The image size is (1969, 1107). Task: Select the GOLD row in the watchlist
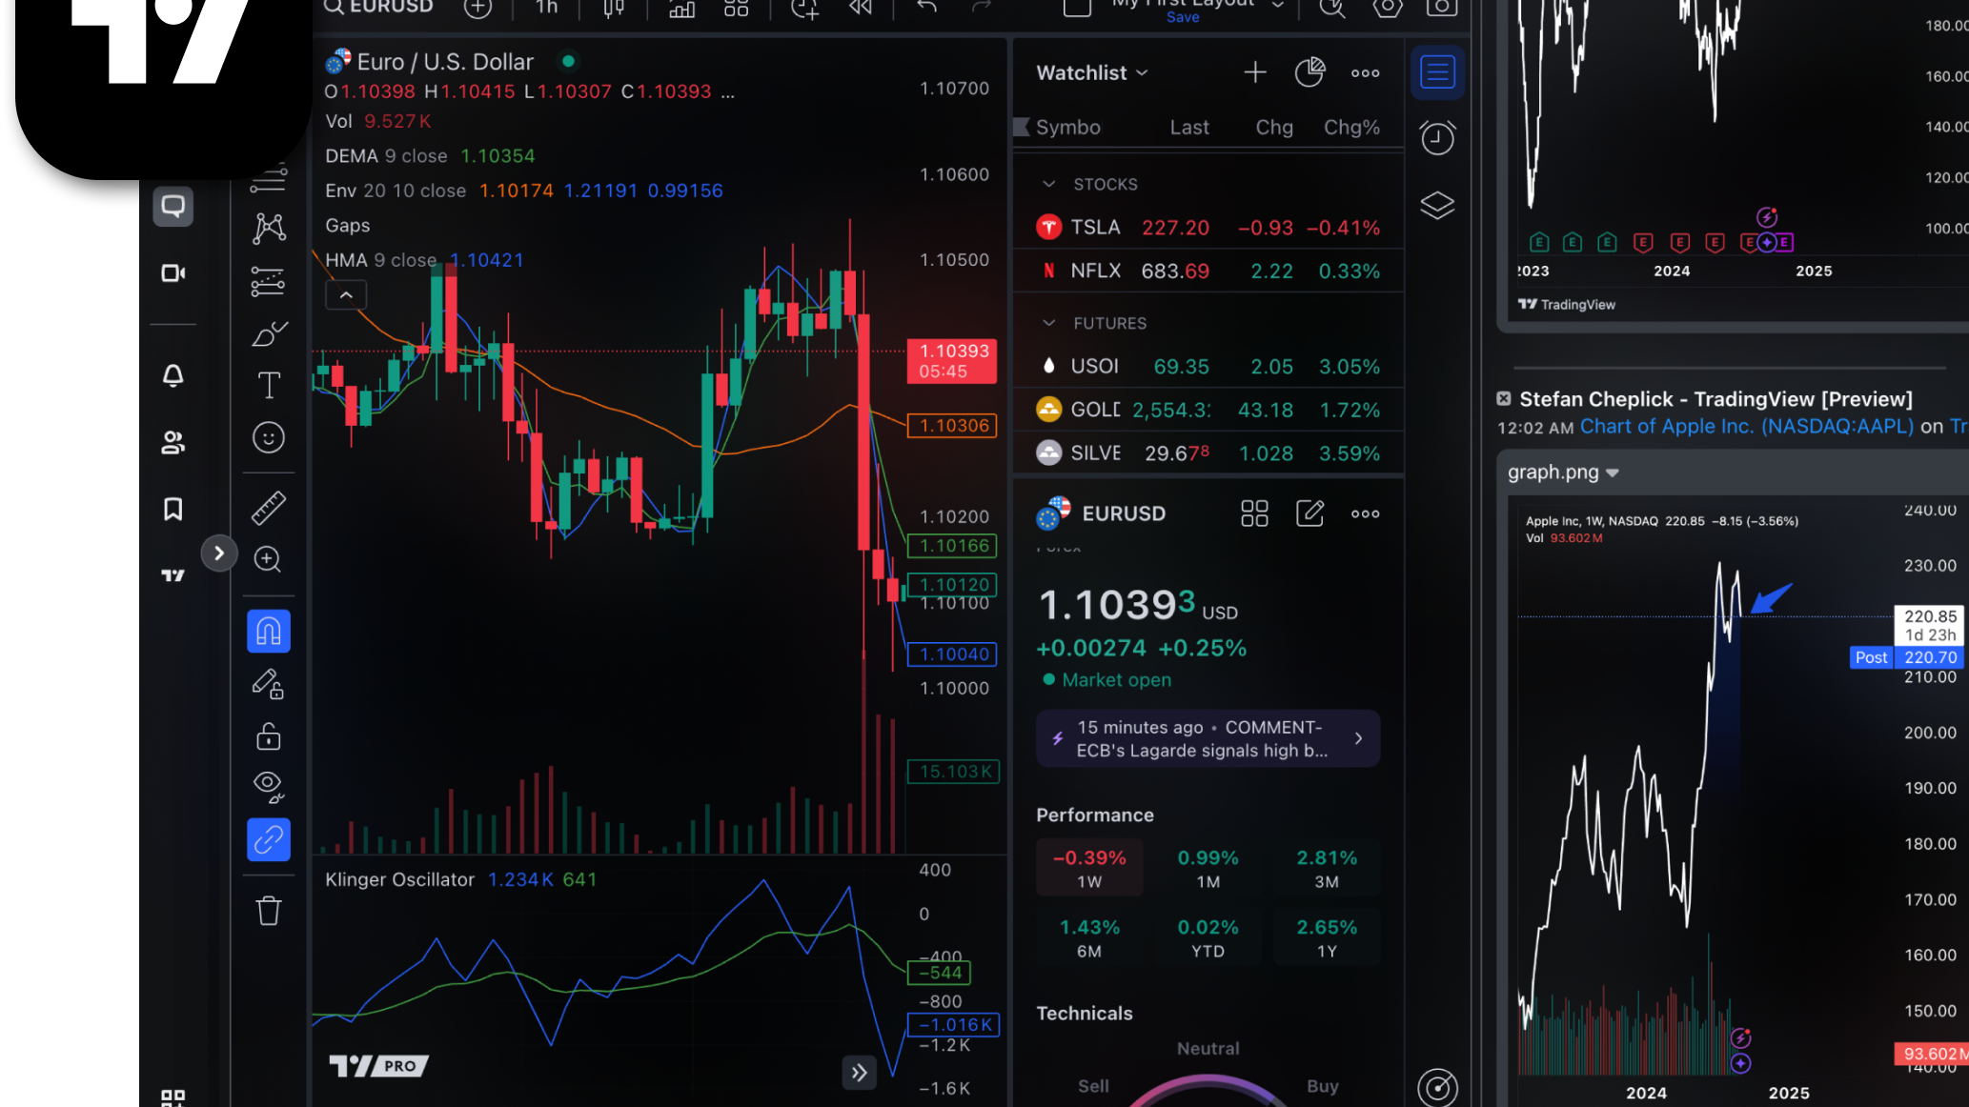[x=1208, y=411]
